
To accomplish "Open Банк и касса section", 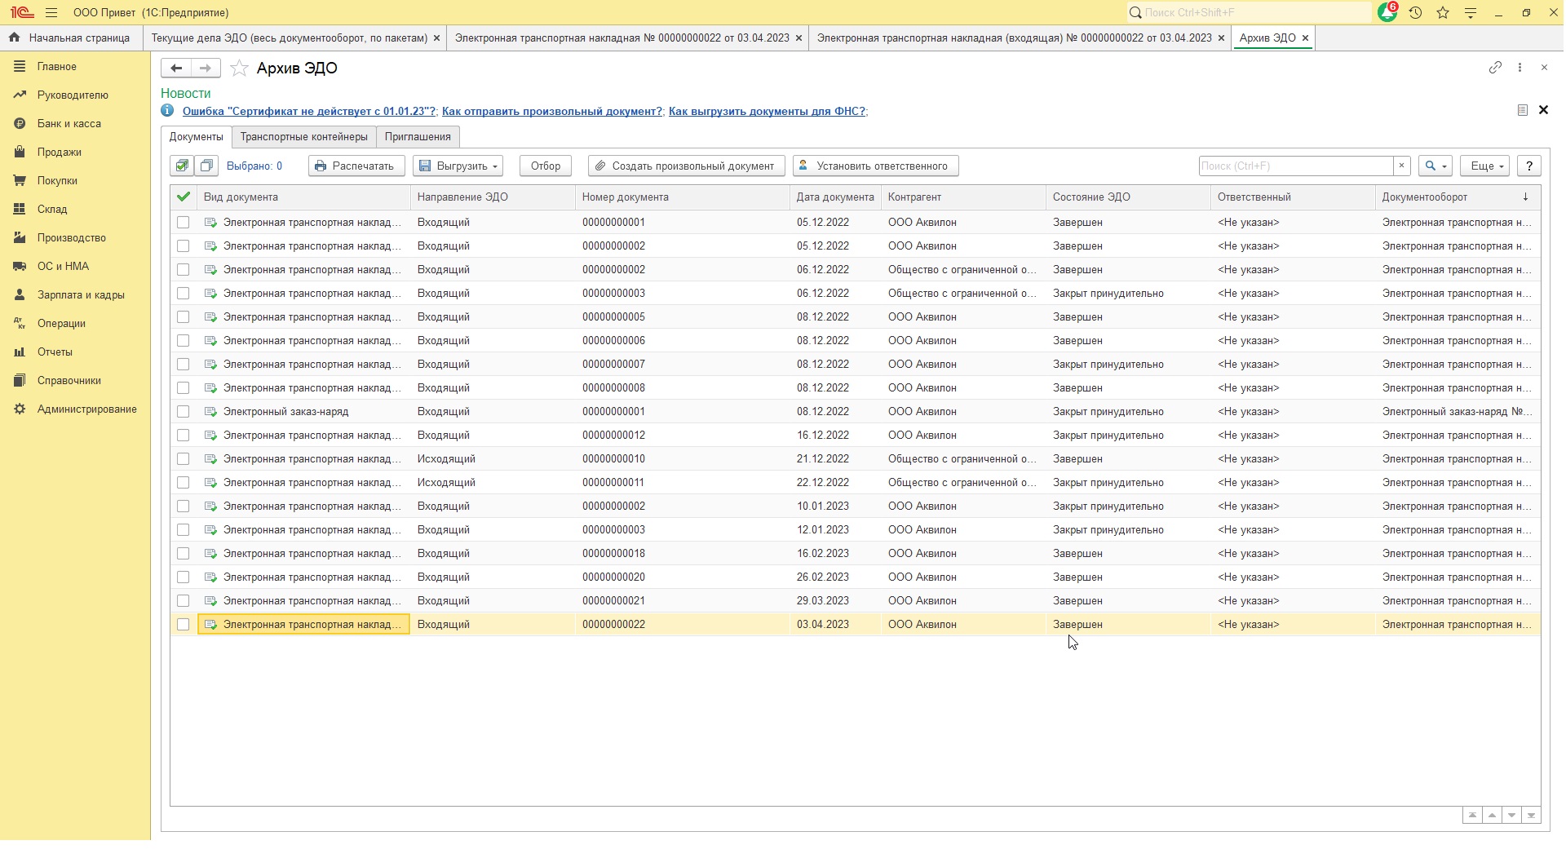I will 69,123.
